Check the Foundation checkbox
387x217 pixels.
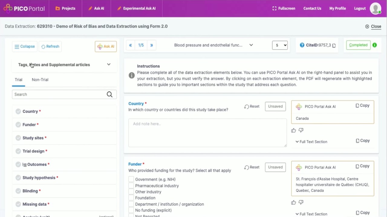(131, 198)
